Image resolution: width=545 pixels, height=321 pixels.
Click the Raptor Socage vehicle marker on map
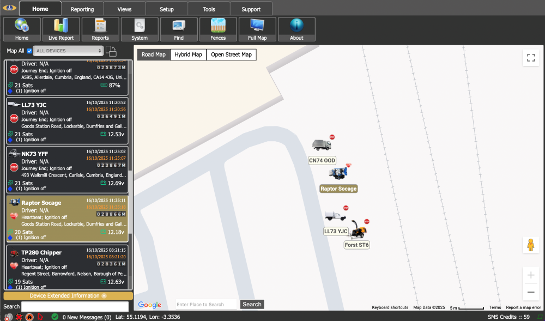click(x=338, y=173)
